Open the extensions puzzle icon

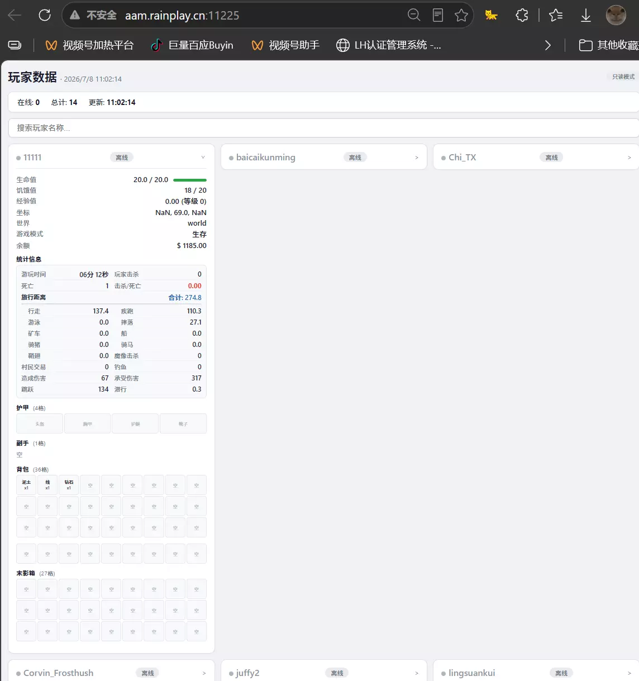[x=522, y=15]
